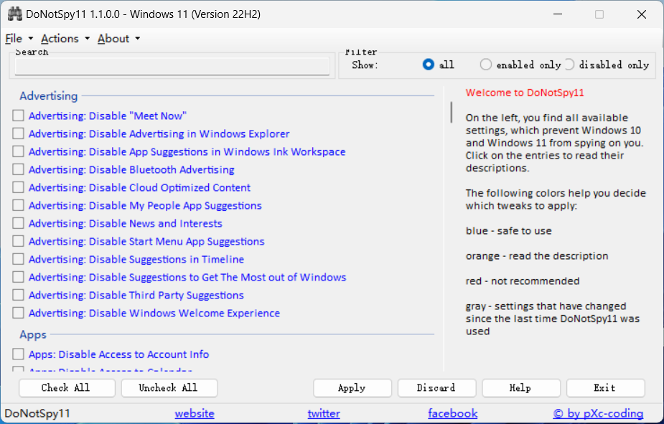The image size is (664, 424).
Task: Open the About menu
Action: coord(113,39)
